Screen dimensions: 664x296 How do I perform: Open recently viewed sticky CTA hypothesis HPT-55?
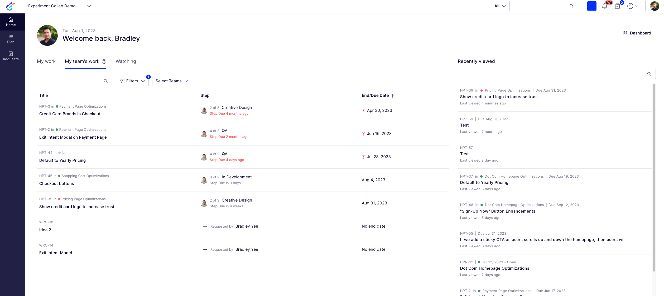click(x=555, y=240)
